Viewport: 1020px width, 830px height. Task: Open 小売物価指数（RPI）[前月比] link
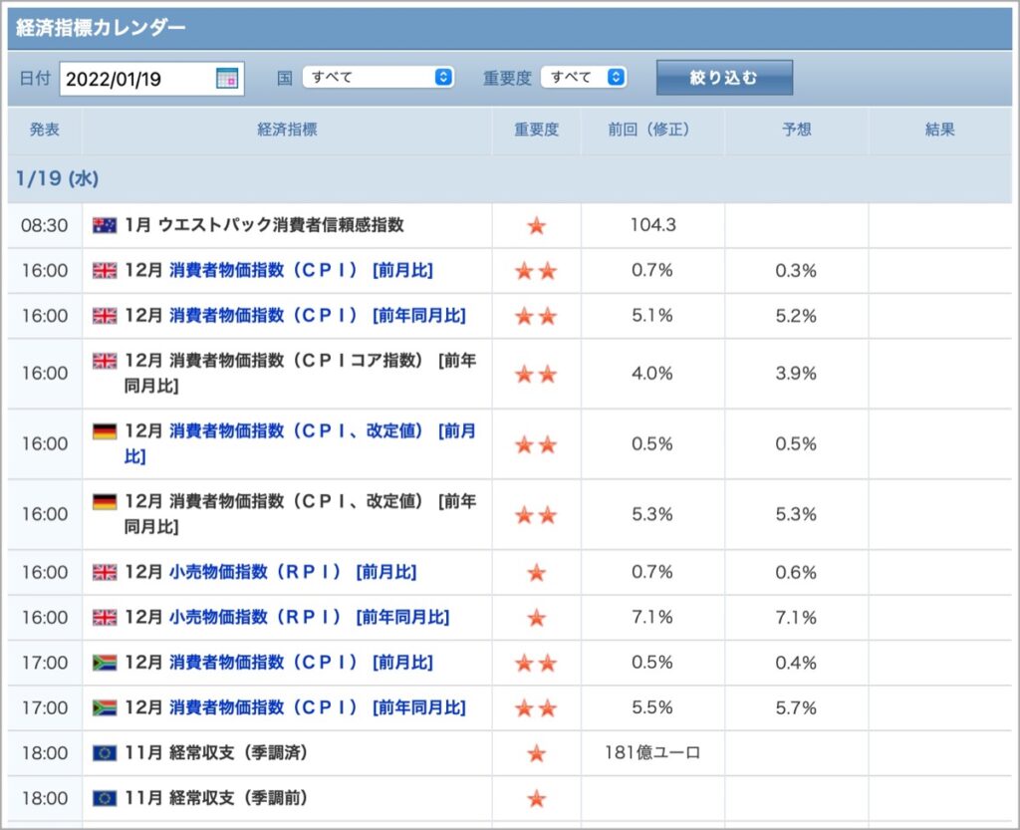[293, 572]
